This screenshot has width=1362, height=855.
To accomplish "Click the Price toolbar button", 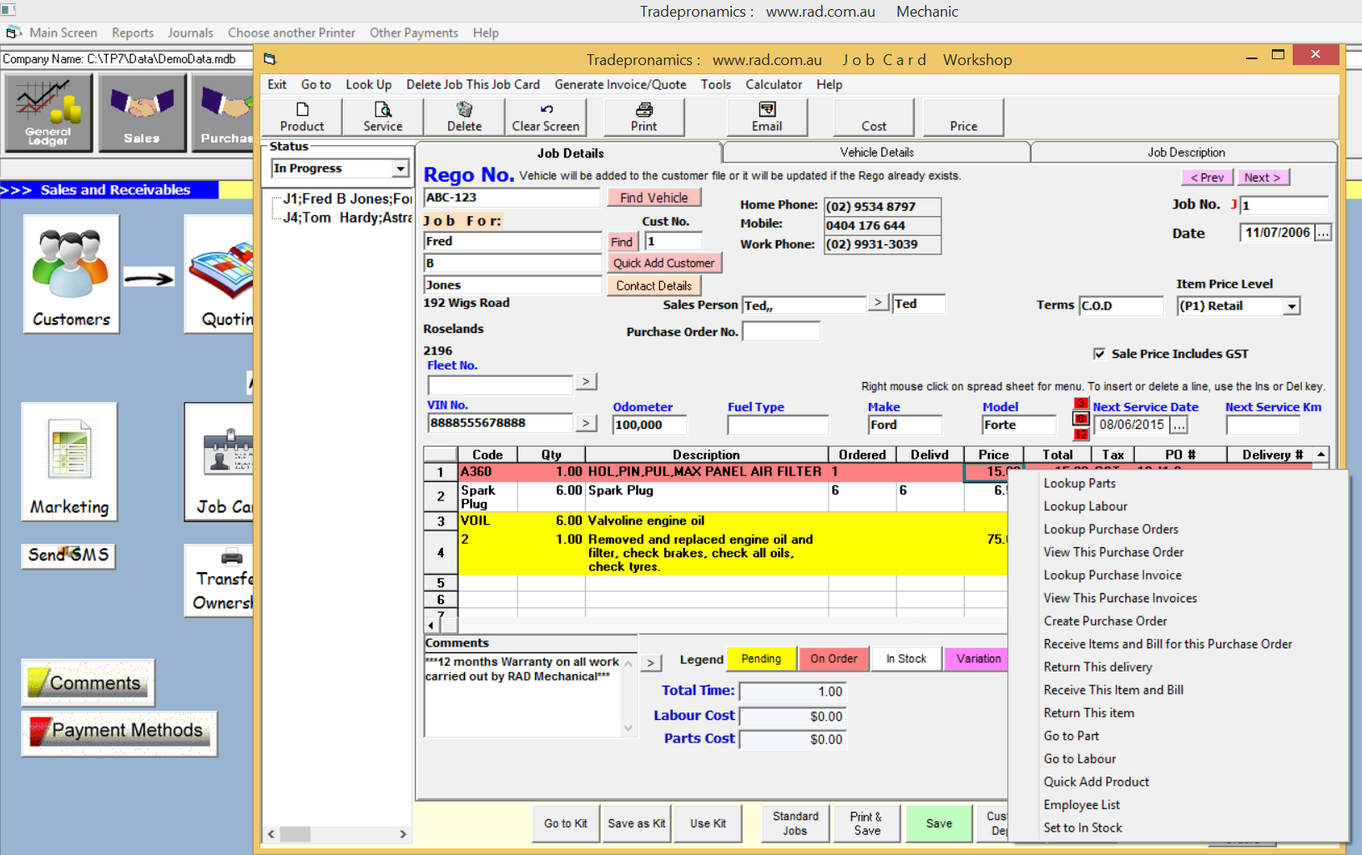I will 963,117.
